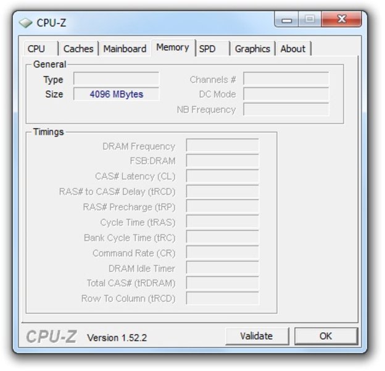Screen dimensions: 385x371
Task: Click the Memory tab
Action: click(173, 48)
